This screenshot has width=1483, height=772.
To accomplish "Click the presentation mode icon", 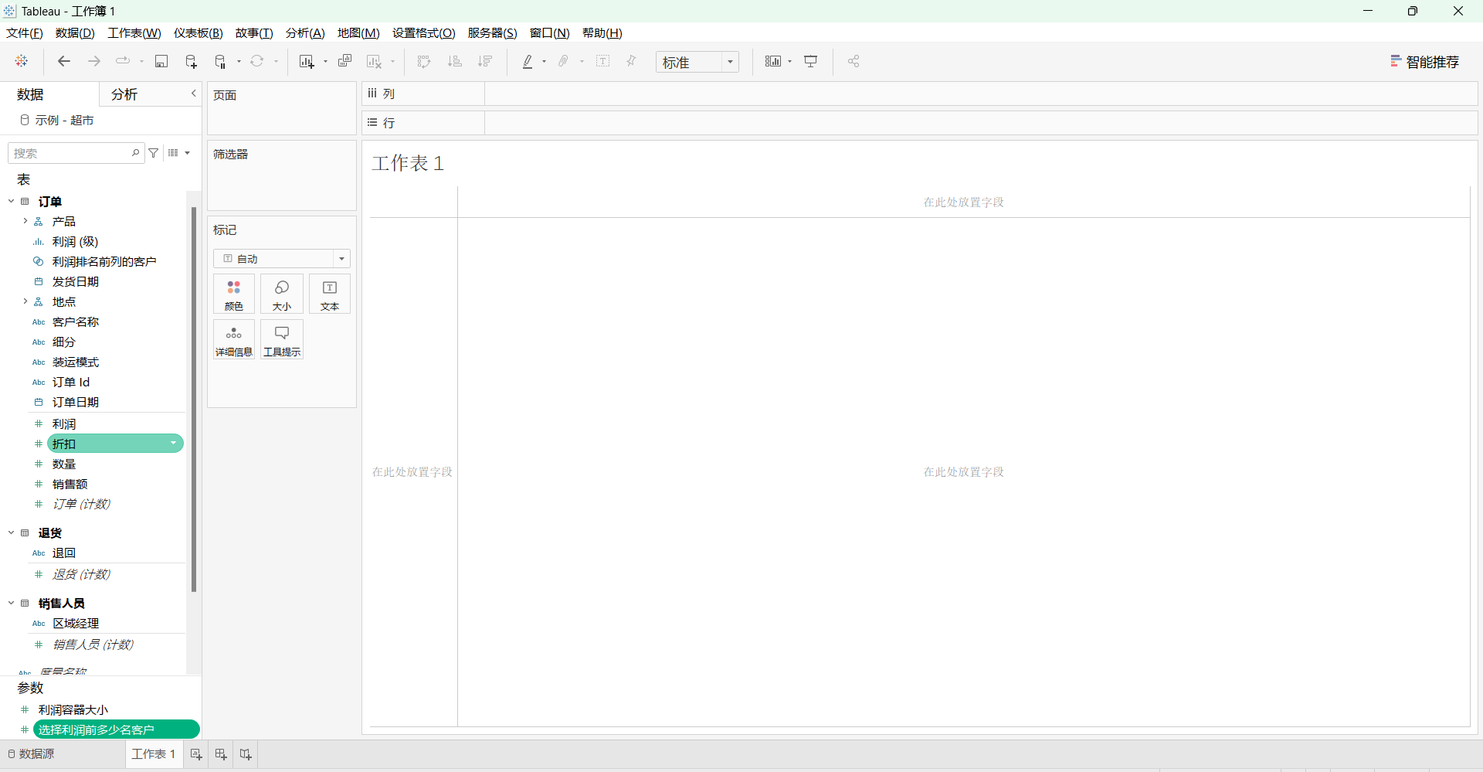I will coord(811,61).
